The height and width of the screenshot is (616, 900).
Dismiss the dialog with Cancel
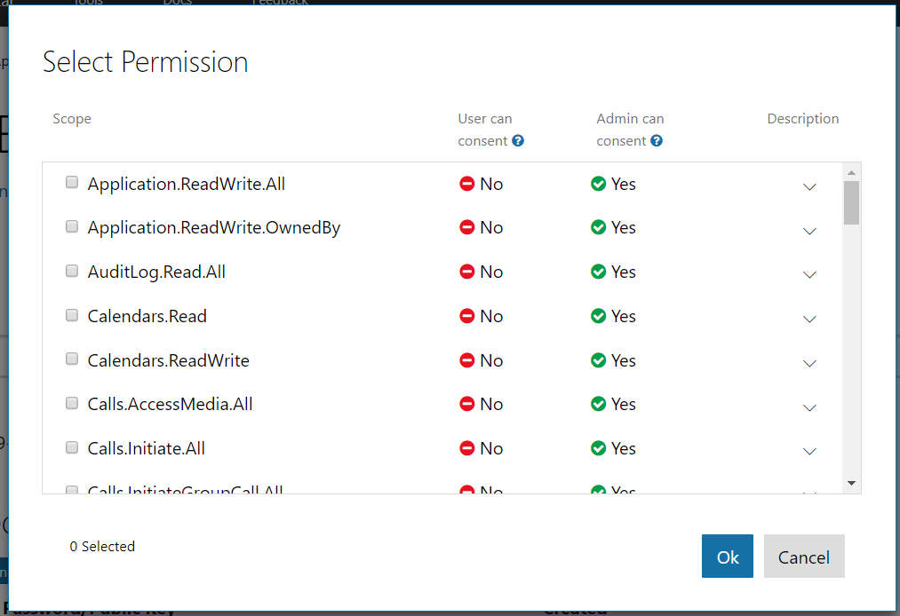[x=803, y=557]
